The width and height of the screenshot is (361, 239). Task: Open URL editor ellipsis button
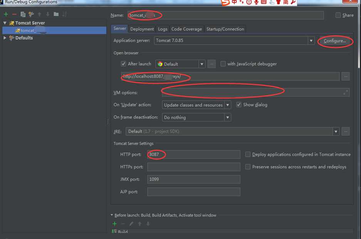[x=346, y=76]
